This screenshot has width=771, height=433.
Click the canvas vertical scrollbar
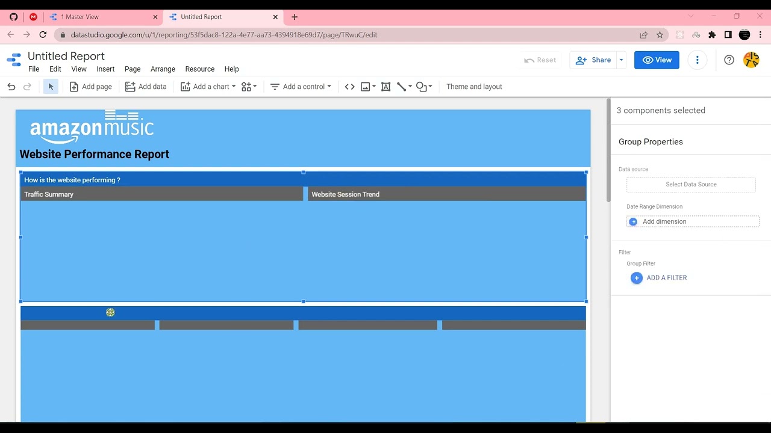tap(608, 152)
